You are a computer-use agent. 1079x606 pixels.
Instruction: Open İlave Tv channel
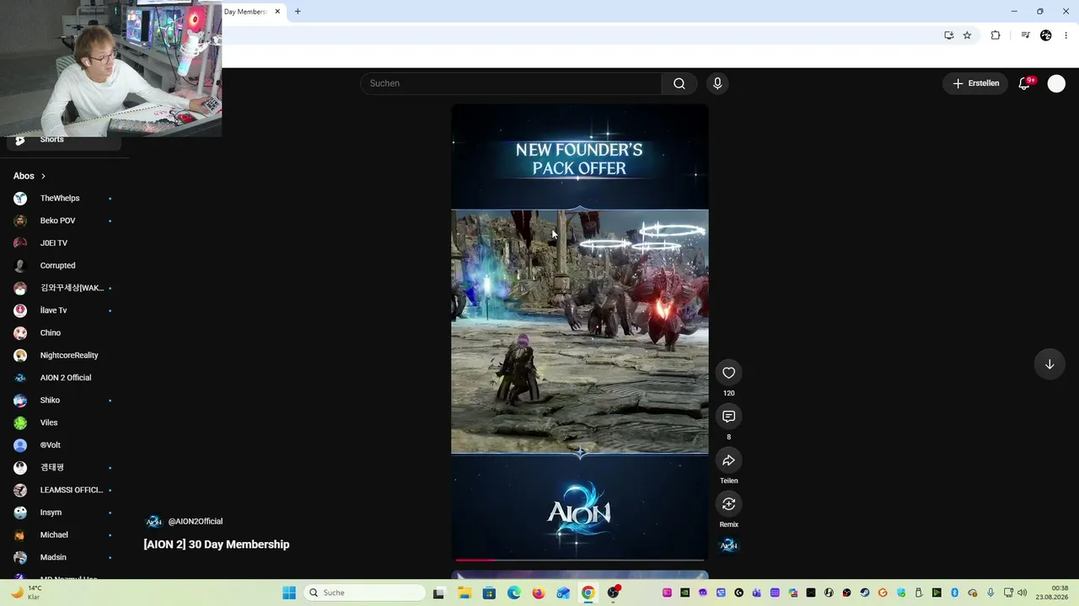(64, 311)
